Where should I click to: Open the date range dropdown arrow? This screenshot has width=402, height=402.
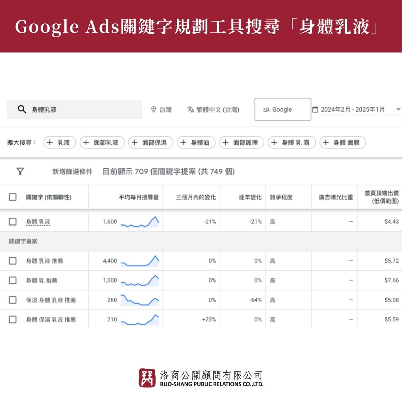(x=398, y=109)
